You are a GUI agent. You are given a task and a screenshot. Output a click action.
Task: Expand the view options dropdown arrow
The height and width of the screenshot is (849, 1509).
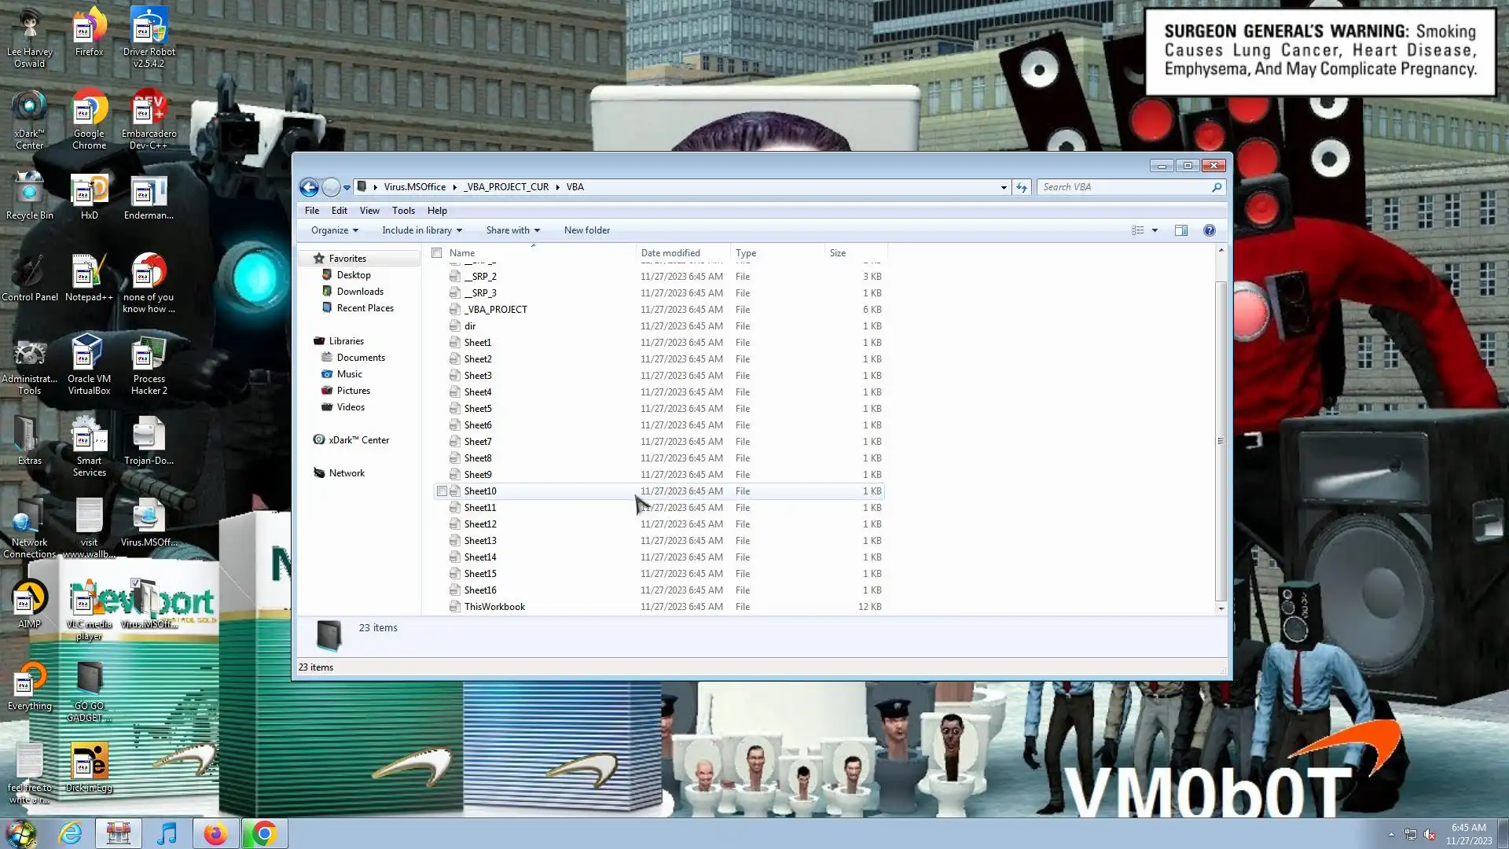[x=1155, y=230]
